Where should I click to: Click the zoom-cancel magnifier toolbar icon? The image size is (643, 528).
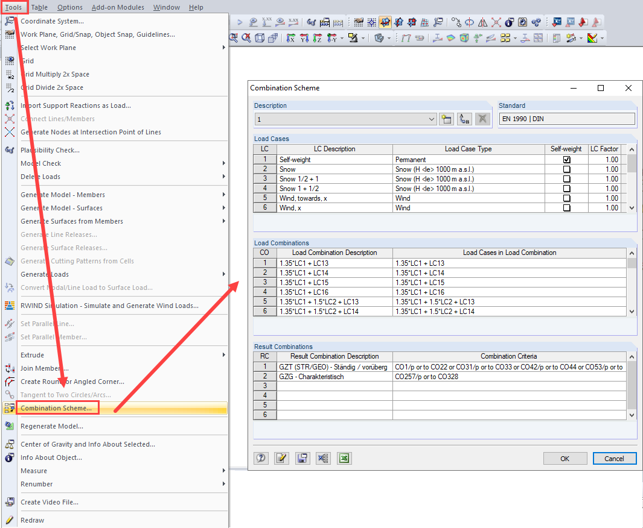click(246, 38)
